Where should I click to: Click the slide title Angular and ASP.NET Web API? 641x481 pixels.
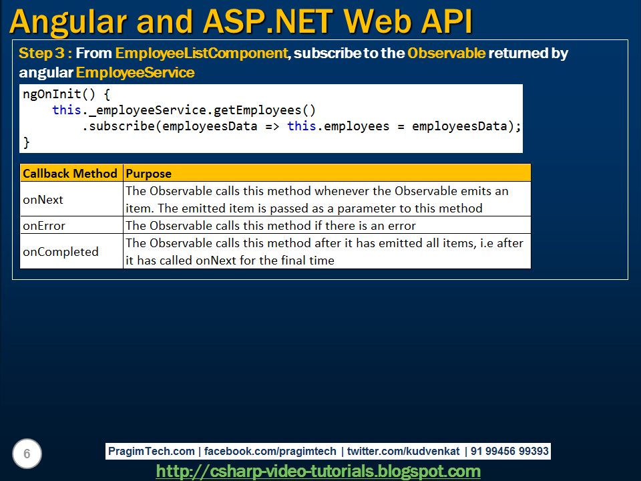pos(237,21)
